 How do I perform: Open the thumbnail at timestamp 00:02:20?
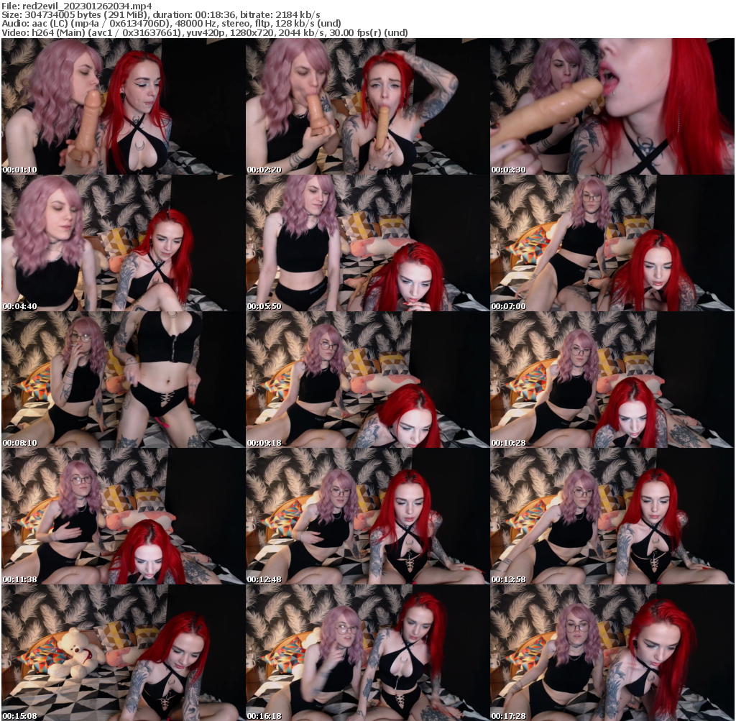click(367, 105)
